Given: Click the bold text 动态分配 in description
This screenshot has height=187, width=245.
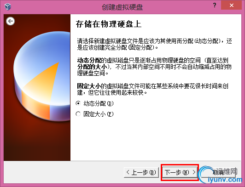Looking at the screenshot, I should (x=89, y=60).
